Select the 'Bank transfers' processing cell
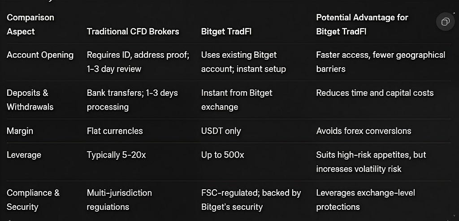This screenshot has height=221, width=459. click(x=132, y=100)
